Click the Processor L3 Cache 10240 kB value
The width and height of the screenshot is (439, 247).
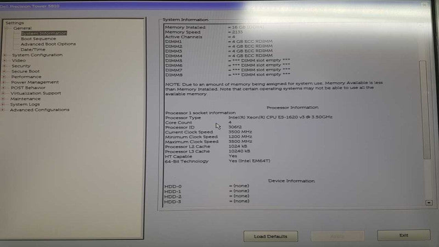pos(239,151)
